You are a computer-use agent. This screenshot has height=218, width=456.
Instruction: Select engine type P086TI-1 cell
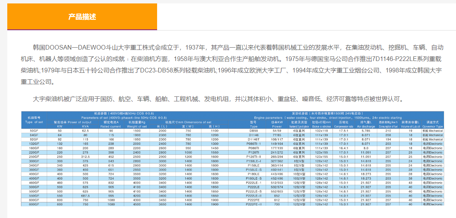(x=254, y=144)
